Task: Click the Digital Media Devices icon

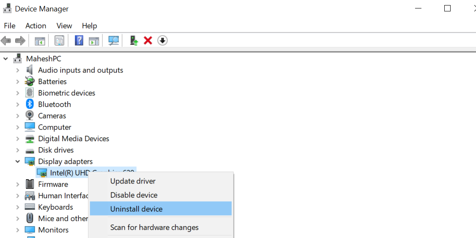Action: 30,139
